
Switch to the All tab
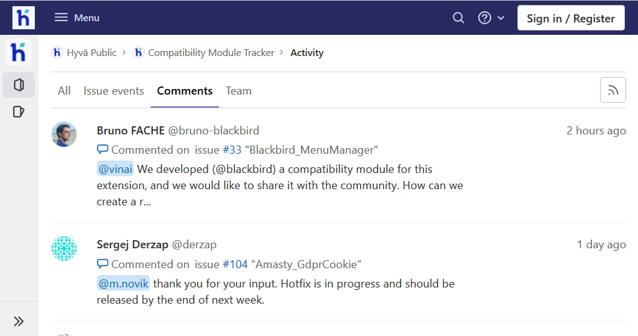(x=64, y=91)
